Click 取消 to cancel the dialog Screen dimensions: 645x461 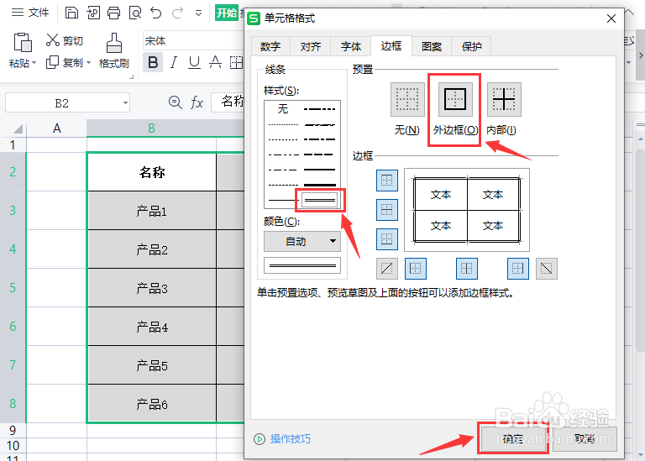[585, 439]
